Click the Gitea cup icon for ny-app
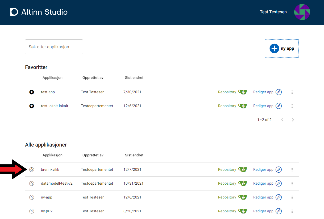Viewport: 324px width, 219px height. click(x=242, y=197)
